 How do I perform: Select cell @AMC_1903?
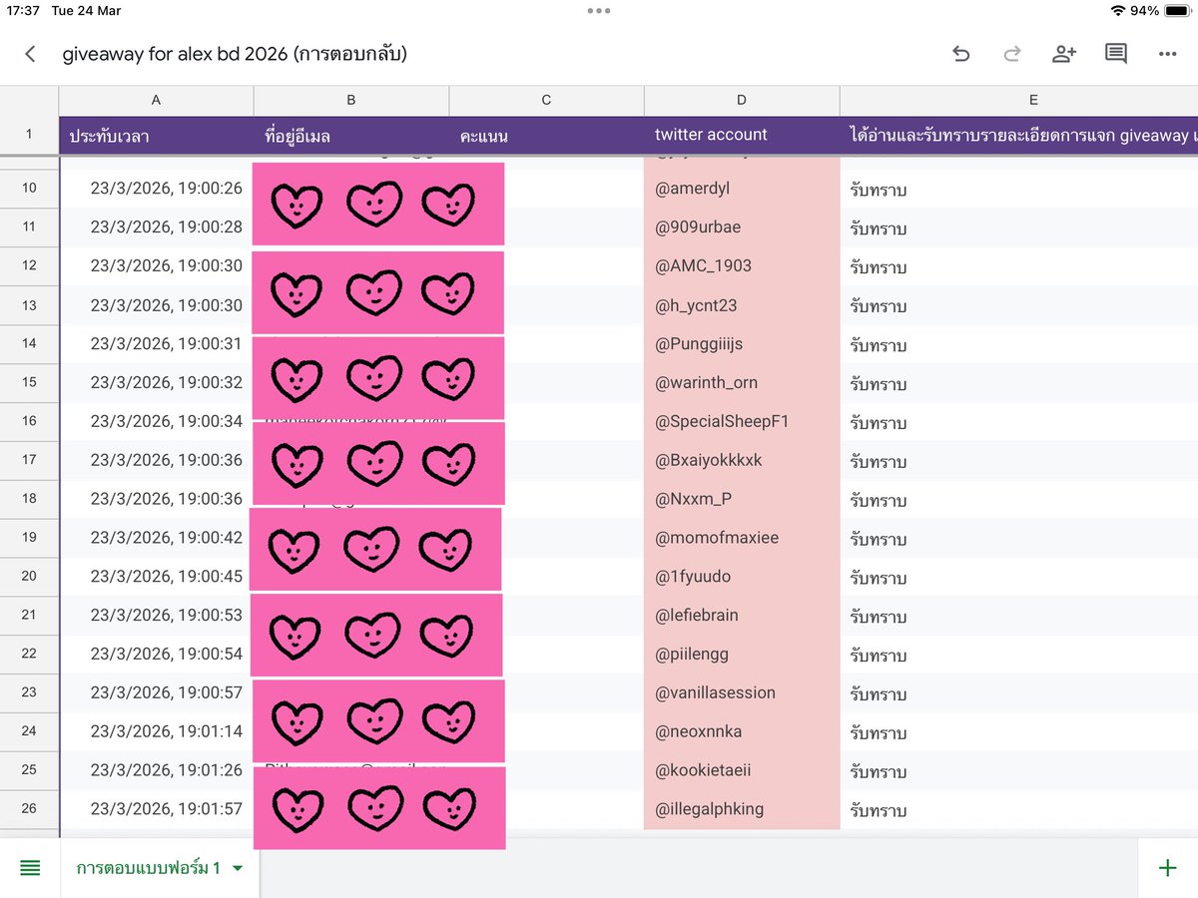pyautogui.click(x=742, y=266)
